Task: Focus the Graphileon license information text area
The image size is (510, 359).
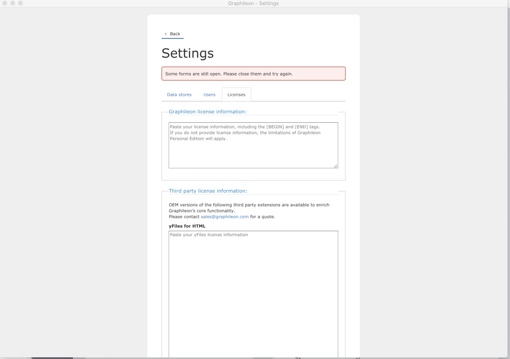Action: 253,145
